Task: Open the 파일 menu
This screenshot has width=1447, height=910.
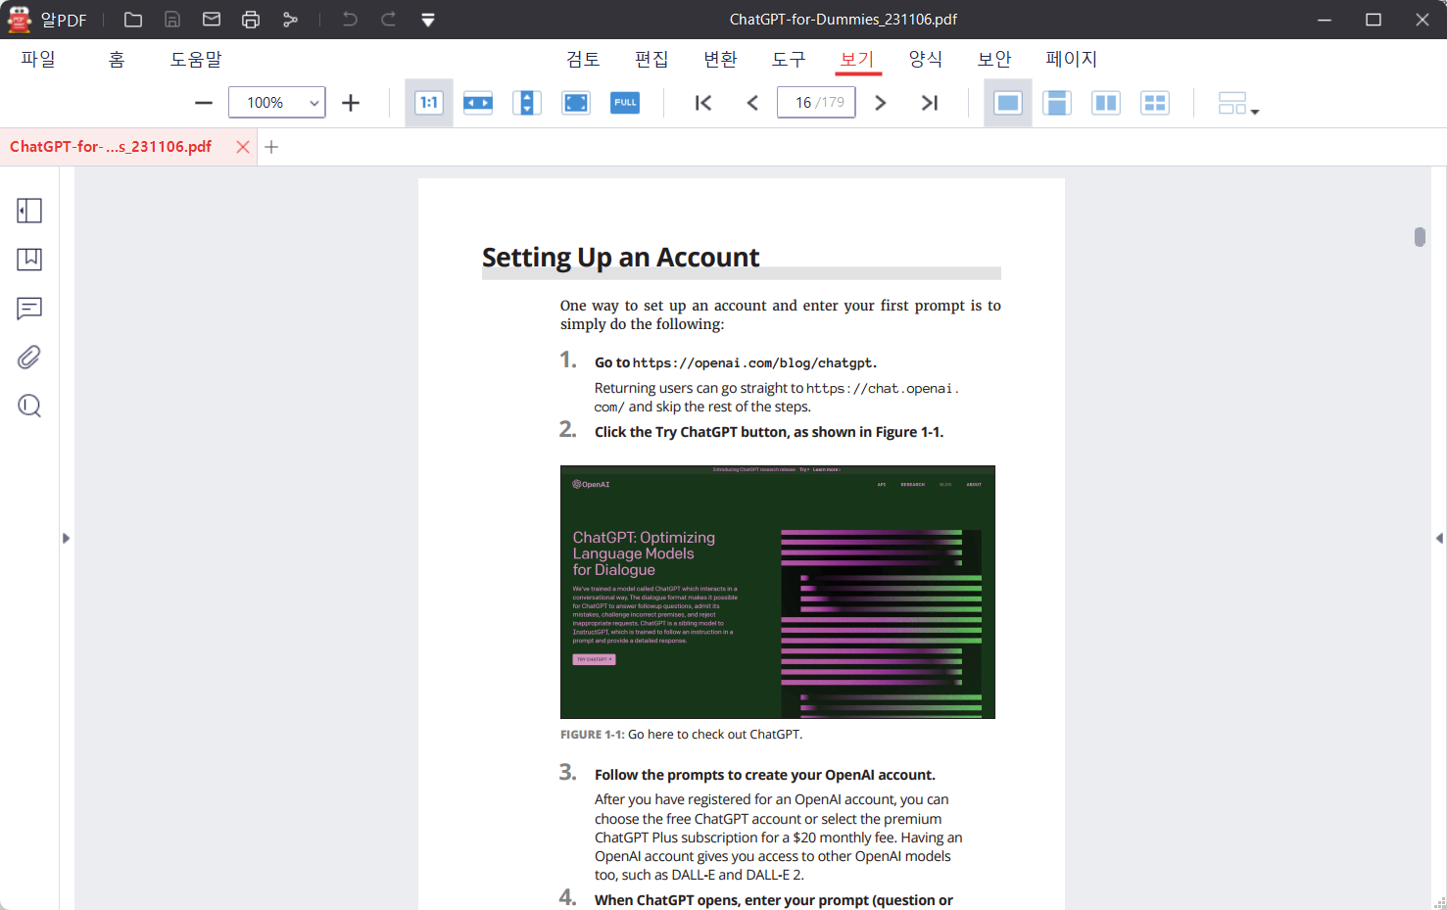Action: click(x=38, y=59)
